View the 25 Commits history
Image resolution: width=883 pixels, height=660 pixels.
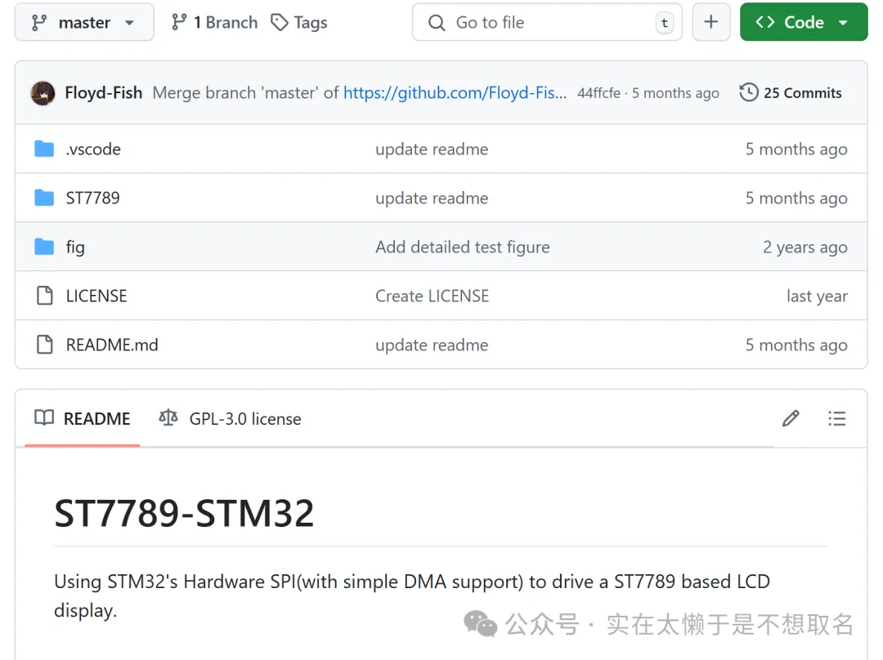[791, 93]
